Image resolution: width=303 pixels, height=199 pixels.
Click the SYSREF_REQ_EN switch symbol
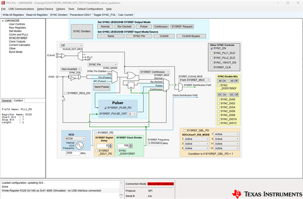pyautogui.click(x=63, y=98)
